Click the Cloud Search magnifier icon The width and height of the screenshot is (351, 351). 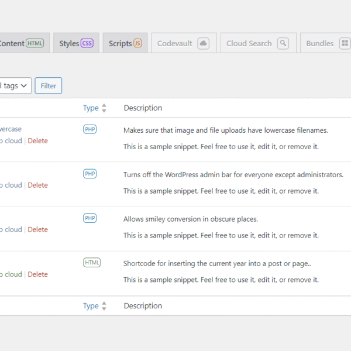[283, 43]
